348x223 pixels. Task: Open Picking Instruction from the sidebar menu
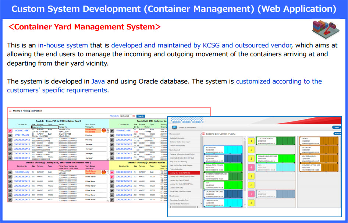[x=177, y=169]
